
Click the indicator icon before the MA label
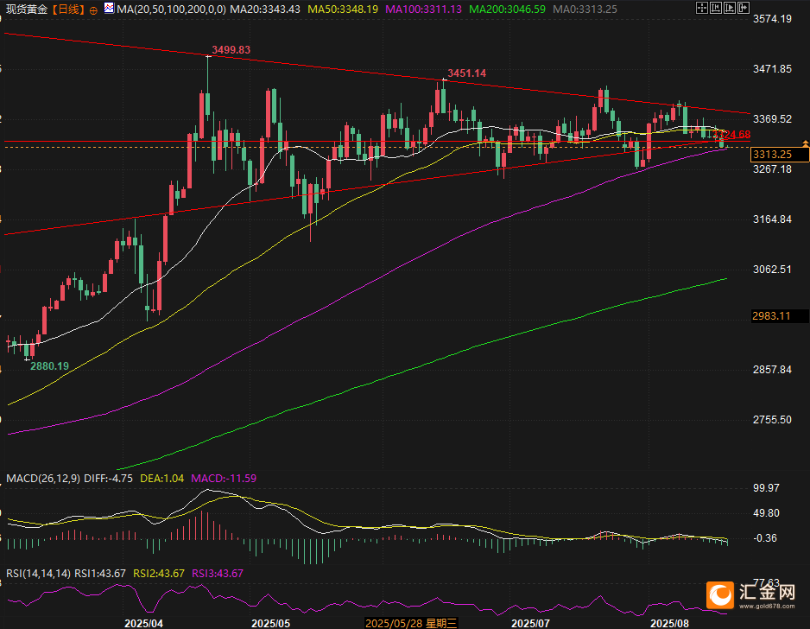pyautogui.click(x=109, y=10)
